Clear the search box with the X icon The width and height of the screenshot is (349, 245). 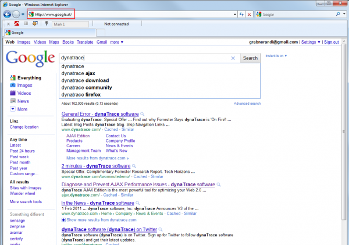[233, 58]
